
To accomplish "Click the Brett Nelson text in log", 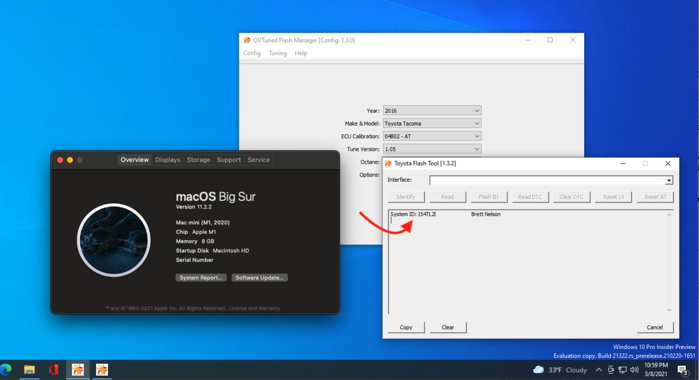I will coord(486,214).
